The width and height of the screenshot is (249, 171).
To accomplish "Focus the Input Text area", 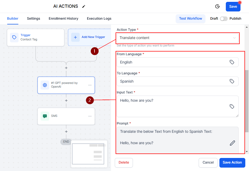I will click(178, 106).
